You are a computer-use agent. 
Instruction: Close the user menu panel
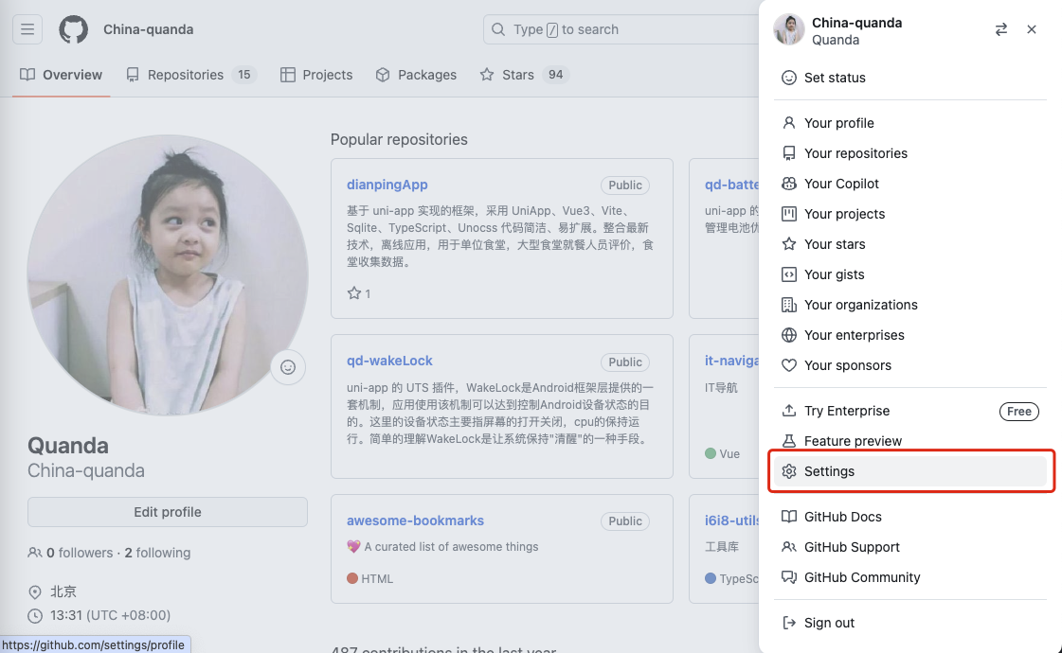click(x=1032, y=29)
